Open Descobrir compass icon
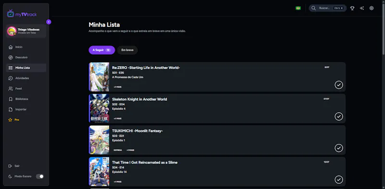385x189 pixels. point(10,58)
